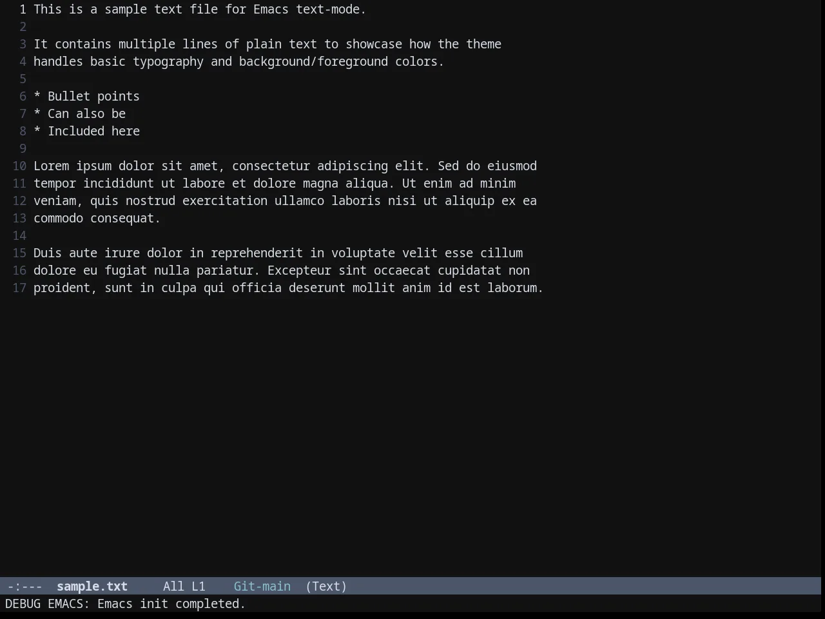Click the Git-main version control indicator
Image resolution: width=825 pixels, height=619 pixels.
tap(262, 586)
